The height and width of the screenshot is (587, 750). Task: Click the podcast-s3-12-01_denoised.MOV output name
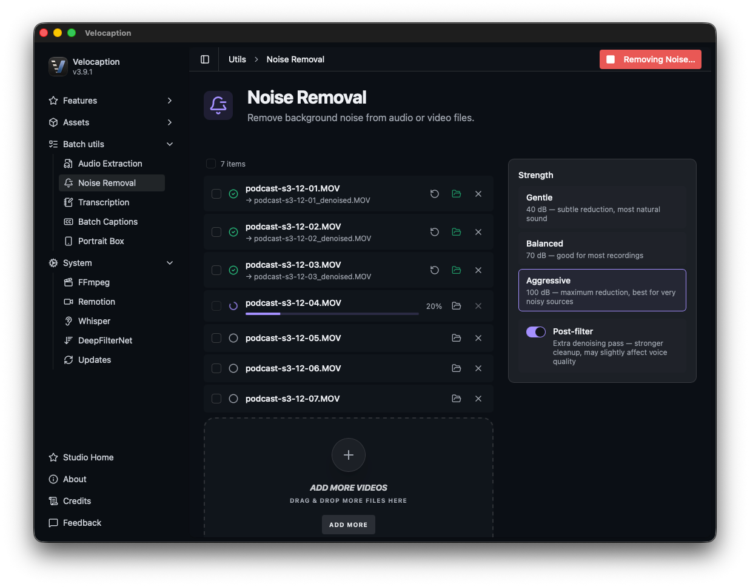point(312,201)
